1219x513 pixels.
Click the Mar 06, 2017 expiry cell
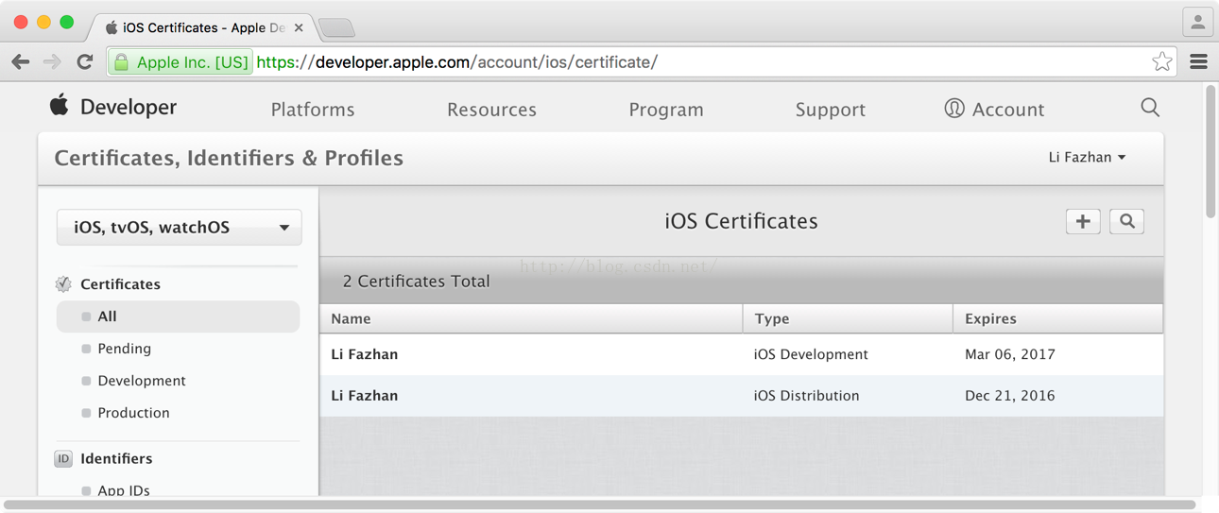[x=1010, y=355]
